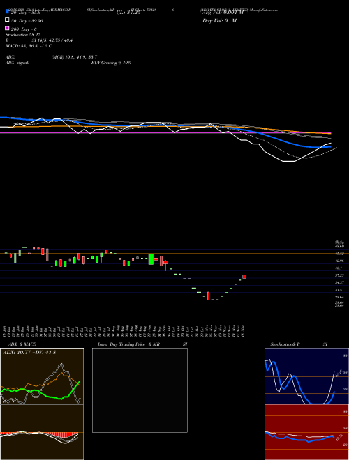Click the 31.5 price axis label
Image resolution: width=349 pixels, height=460 pixels.
339,290
